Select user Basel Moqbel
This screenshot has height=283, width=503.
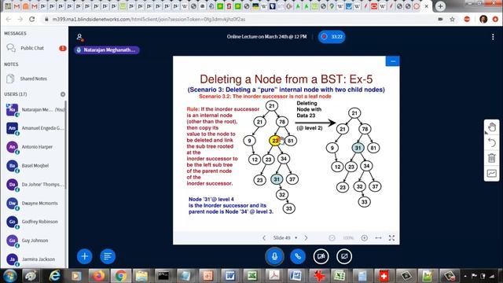35,166
